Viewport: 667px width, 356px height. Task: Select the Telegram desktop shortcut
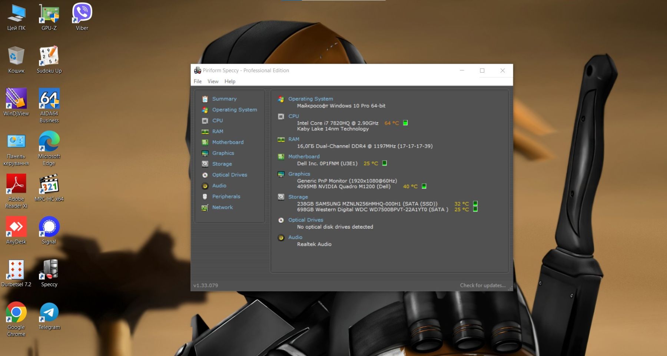(x=49, y=316)
